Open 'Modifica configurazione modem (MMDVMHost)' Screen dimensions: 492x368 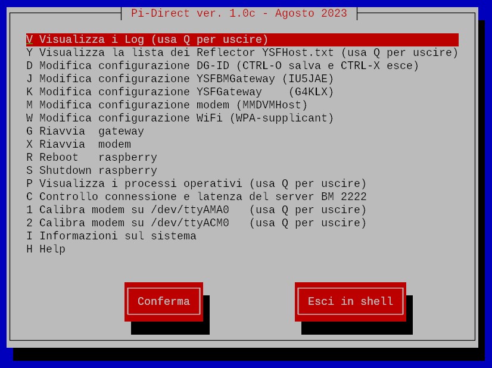tap(167, 105)
